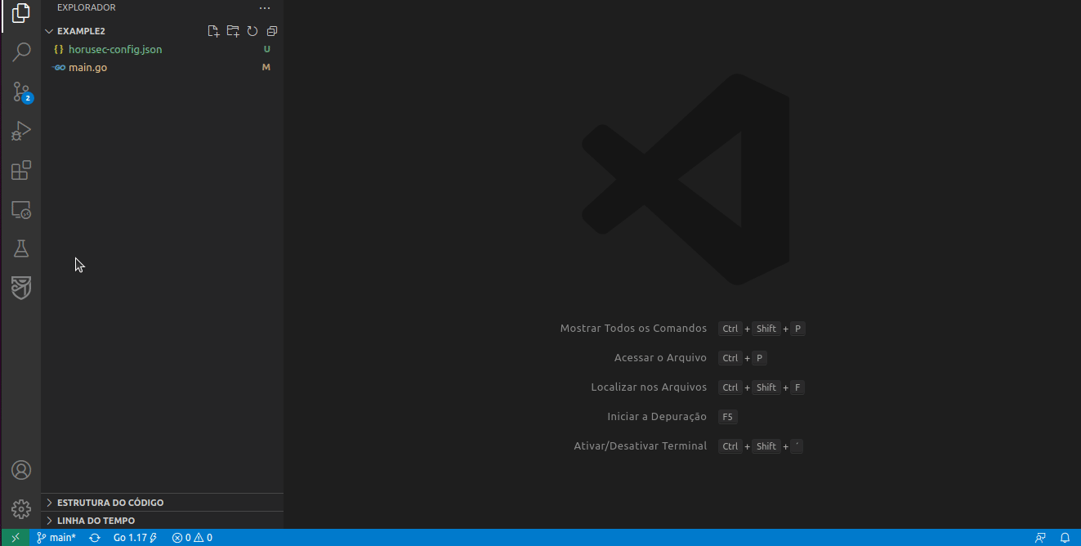Image resolution: width=1081 pixels, height=546 pixels.
Task: Create a new file in EXAMPLE2
Action: pos(213,31)
